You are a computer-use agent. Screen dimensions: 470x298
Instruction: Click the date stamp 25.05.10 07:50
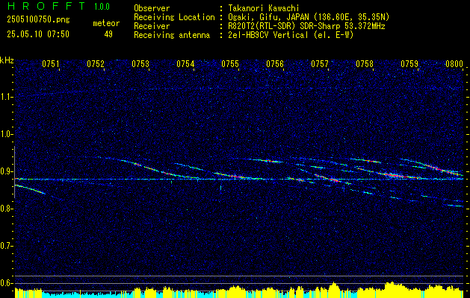38,34
